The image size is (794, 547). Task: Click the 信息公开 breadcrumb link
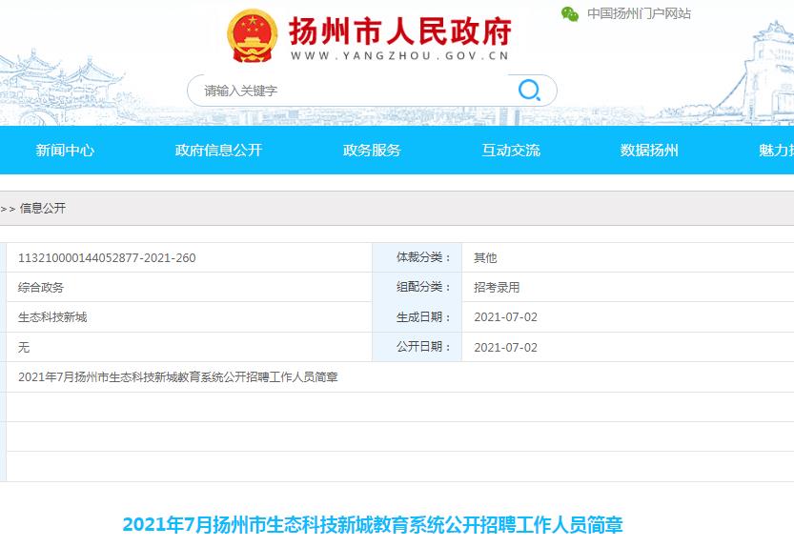click(x=43, y=208)
